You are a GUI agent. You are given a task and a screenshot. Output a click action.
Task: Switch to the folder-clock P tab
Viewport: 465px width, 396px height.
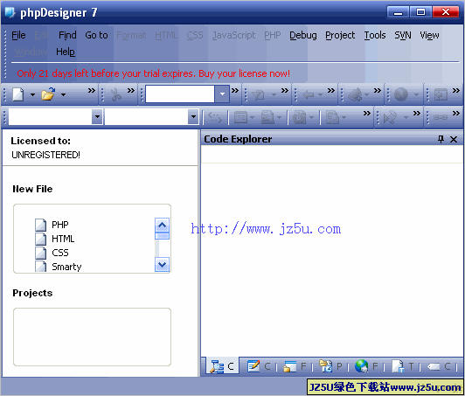click(330, 366)
